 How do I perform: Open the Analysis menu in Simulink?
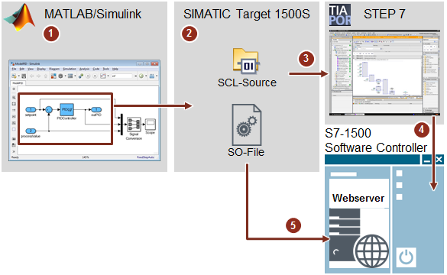click(84, 69)
